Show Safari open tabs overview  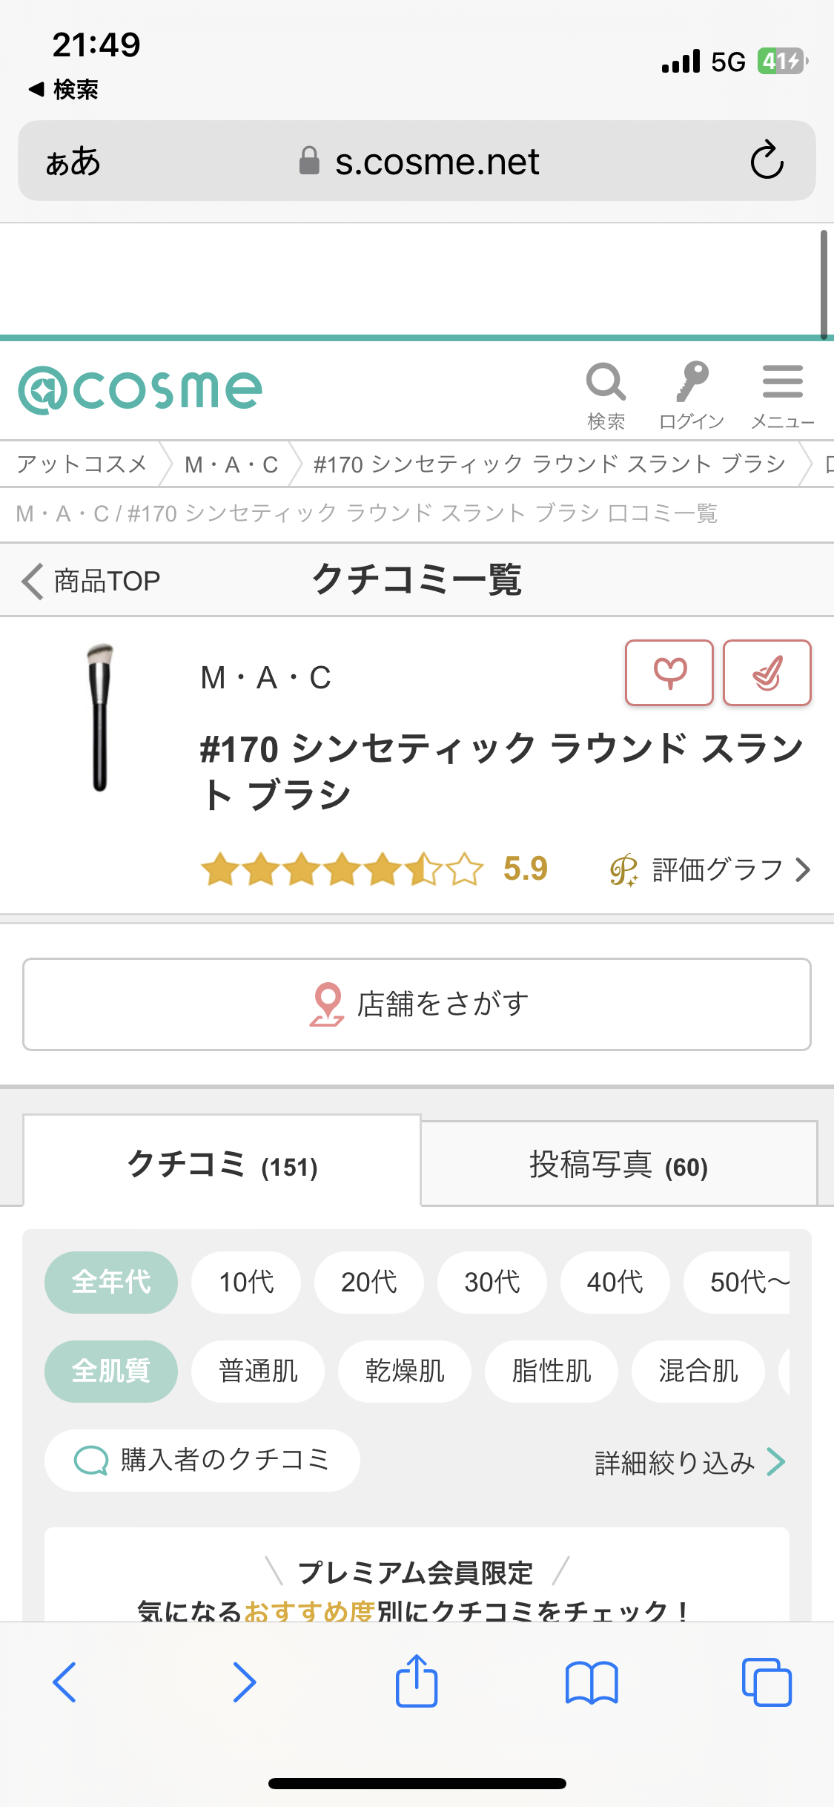pos(767,1682)
